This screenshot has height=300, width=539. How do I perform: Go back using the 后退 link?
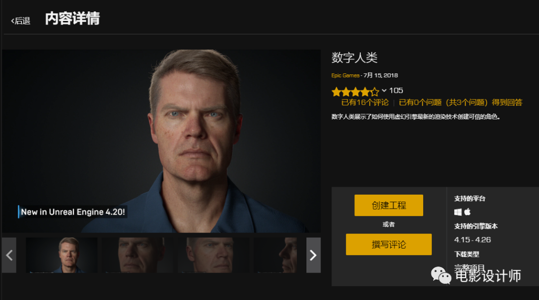tap(20, 21)
